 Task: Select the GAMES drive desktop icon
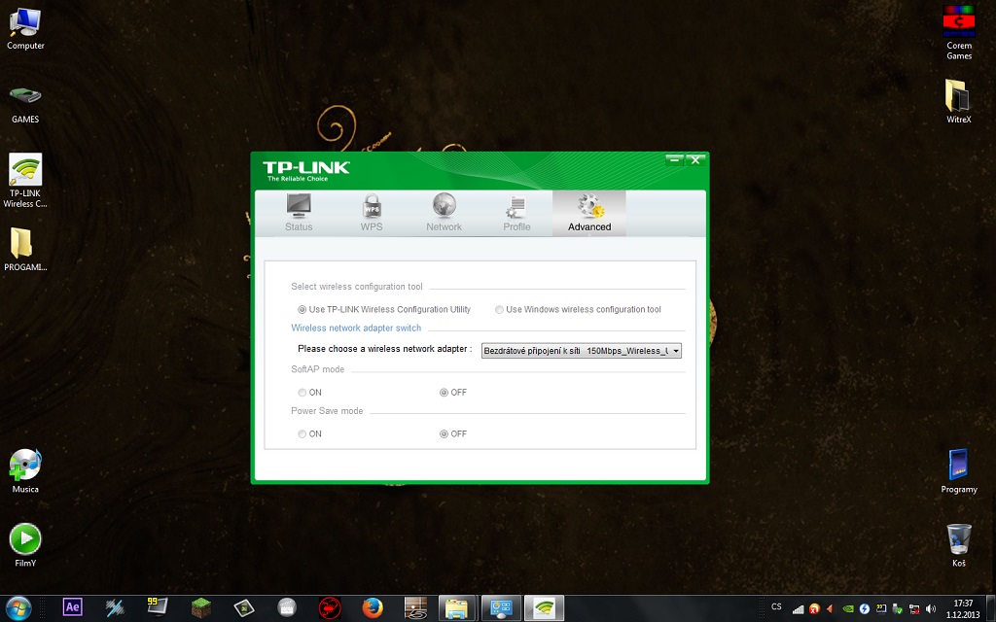[25, 104]
